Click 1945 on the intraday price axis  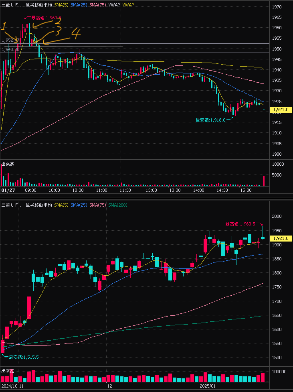click(x=277, y=59)
